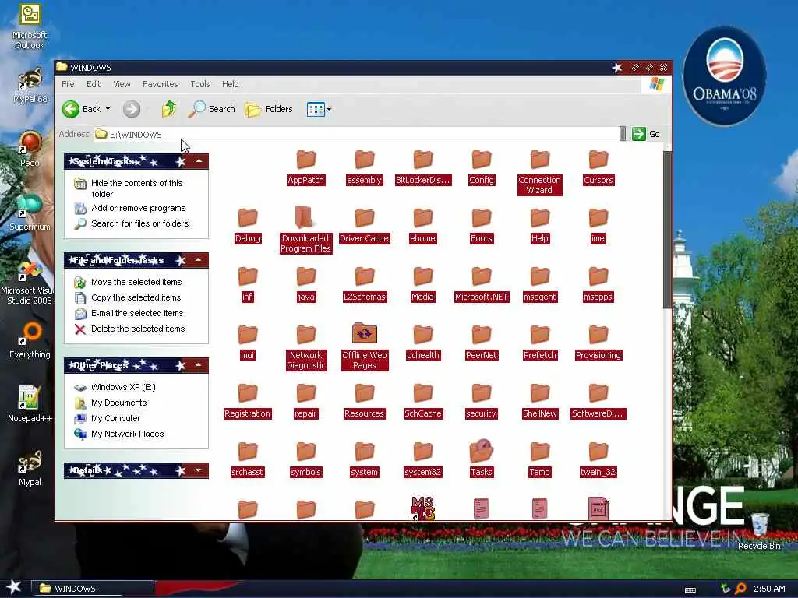This screenshot has height=598, width=798.
Task: Open the Edit menu
Action: pos(94,84)
